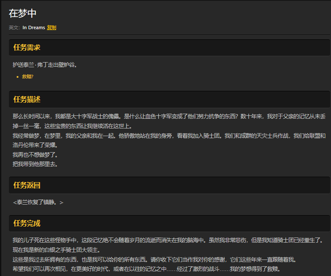Screen dimensions: 331x276
Task: Click the yellow bullet before 救赎?
Action: [17, 77]
